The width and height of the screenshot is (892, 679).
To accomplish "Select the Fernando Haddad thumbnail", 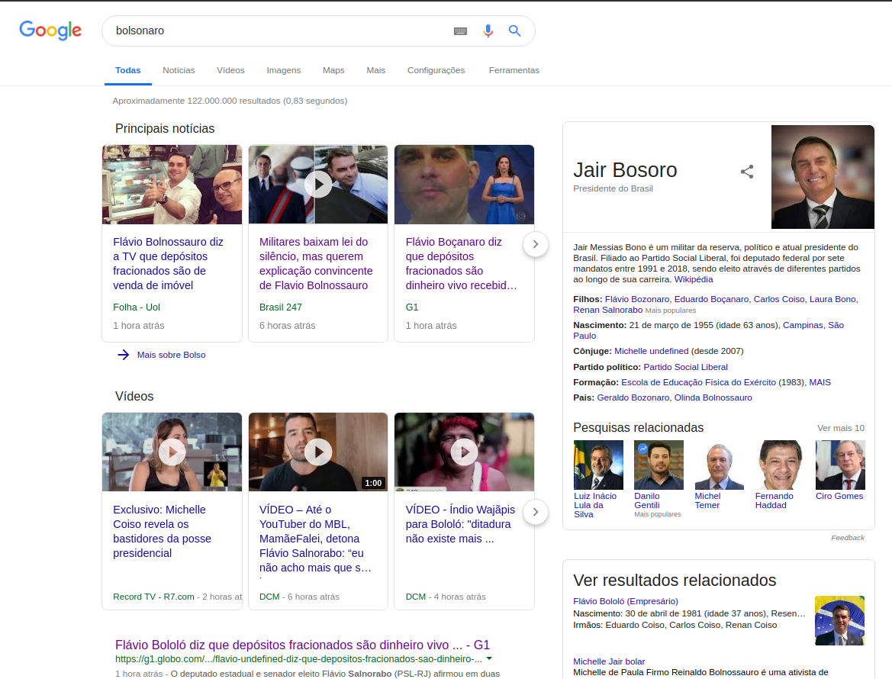I will [780, 465].
